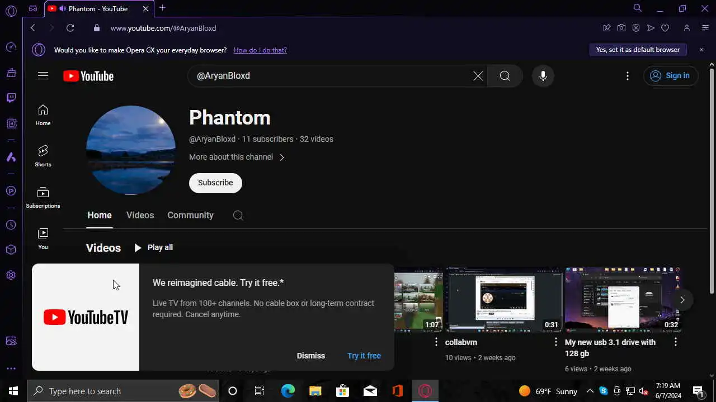Open GX Cleaner in Opera sidebar
The width and height of the screenshot is (716, 402).
pos(11,73)
